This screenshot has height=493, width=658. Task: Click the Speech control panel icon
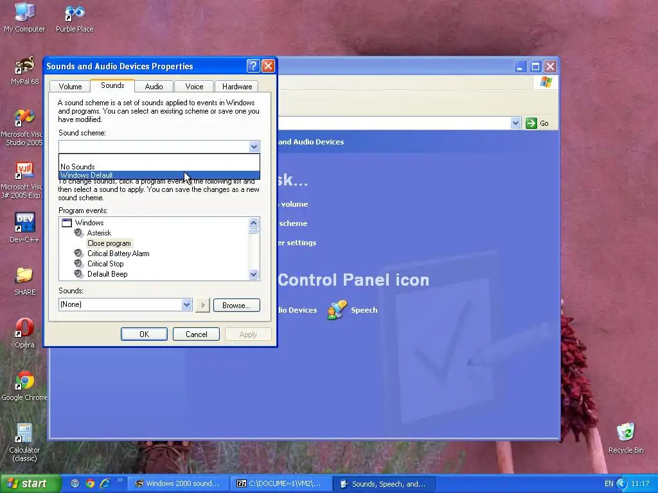(337, 310)
